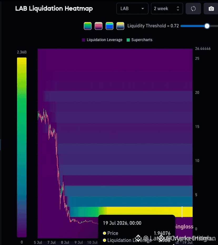Select the pink-purple color theme swatch
218x245 pixels.
pos(98,26)
